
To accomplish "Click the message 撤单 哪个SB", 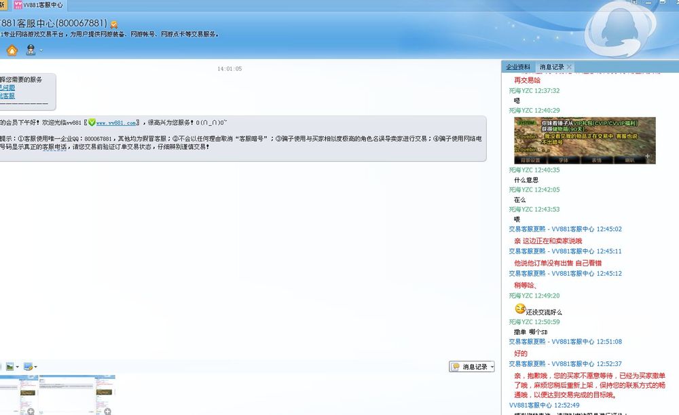I will point(530,332).
